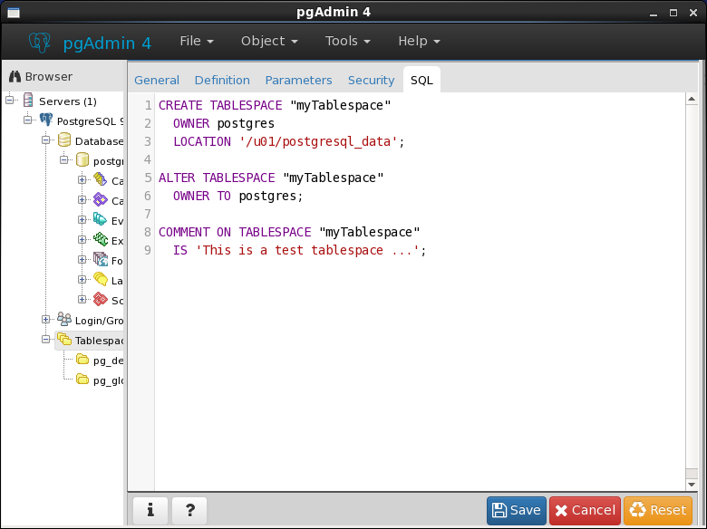Click the help question mark button
The width and height of the screenshot is (707, 529).
coord(189,510)
